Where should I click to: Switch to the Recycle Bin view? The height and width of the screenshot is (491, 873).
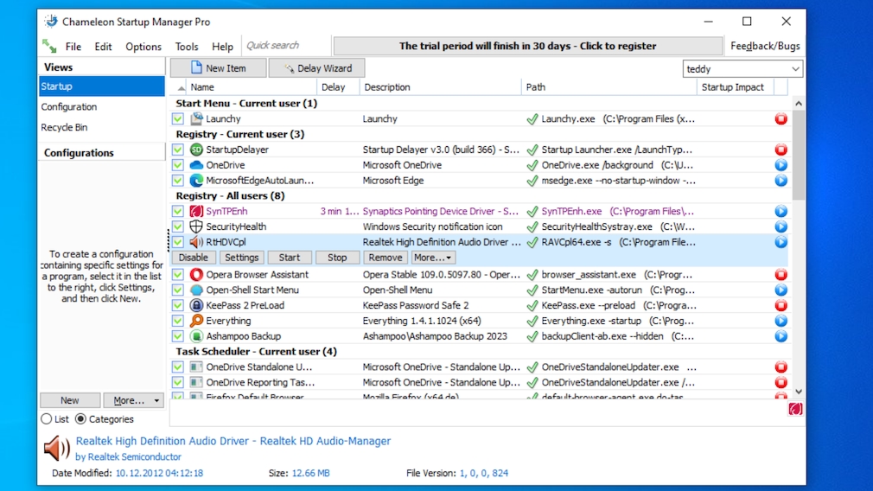[x=102, y=127]
